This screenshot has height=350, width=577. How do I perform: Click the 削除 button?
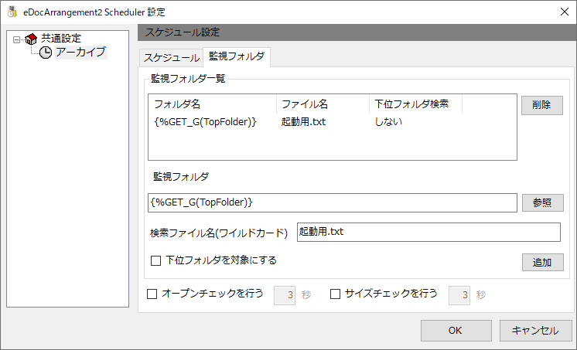coord(541,105)
